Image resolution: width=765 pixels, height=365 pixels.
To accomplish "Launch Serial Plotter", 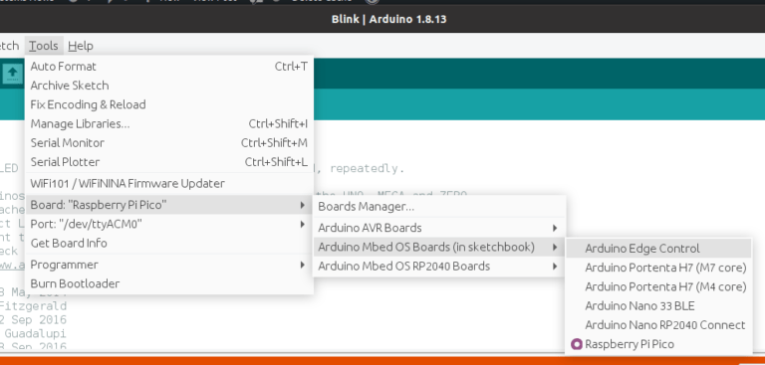I will click(x=168, y=162).
